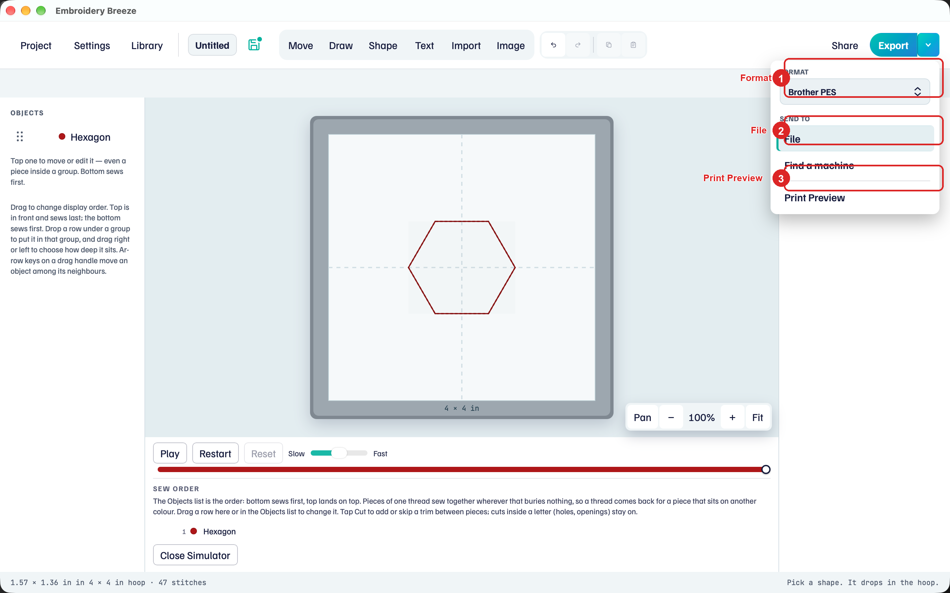Click the 100% zoom level
This screenshot has height=593, width=950.
point(702,417)
